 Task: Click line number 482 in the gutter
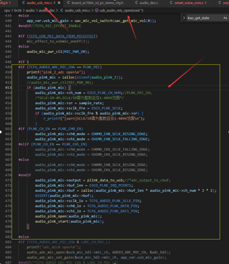8,237
